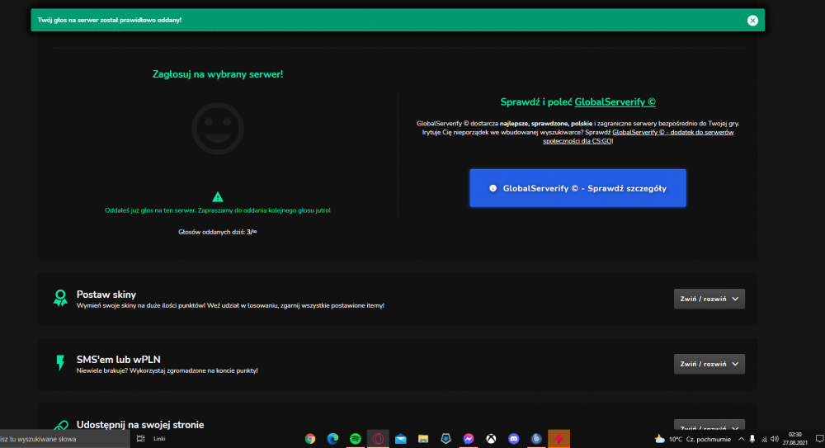This screenshot has width=825, height=448.
Task: Open the Linki toolbar in taskbar
Action: coord(159,439)
